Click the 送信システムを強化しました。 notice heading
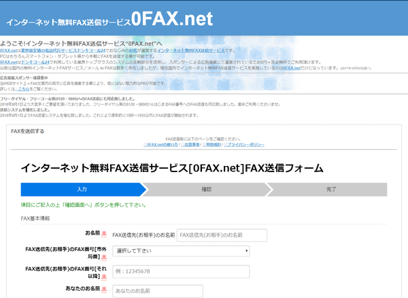Screen dimensions: 408x298 [25, 110]
